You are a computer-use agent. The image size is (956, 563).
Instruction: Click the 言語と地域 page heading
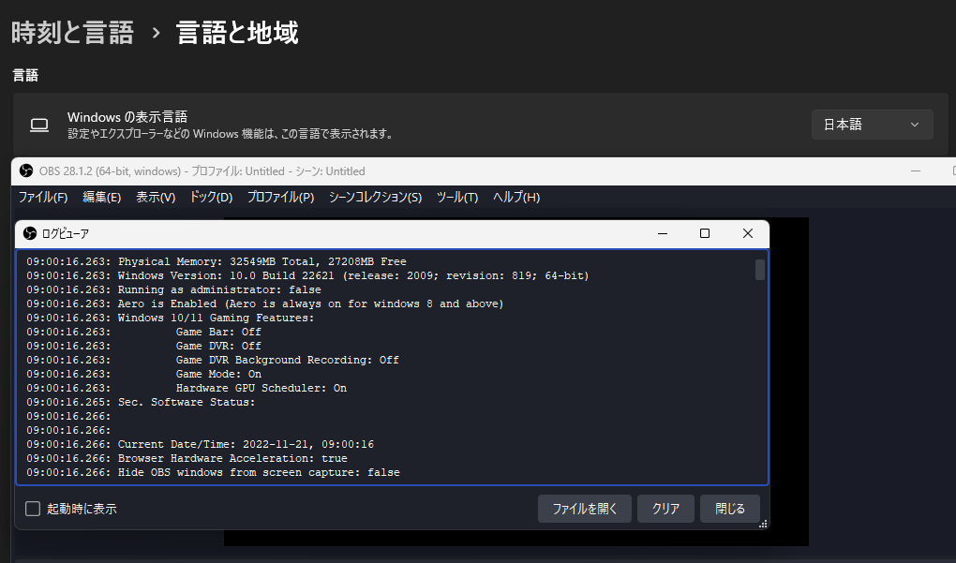coord(237,33)
